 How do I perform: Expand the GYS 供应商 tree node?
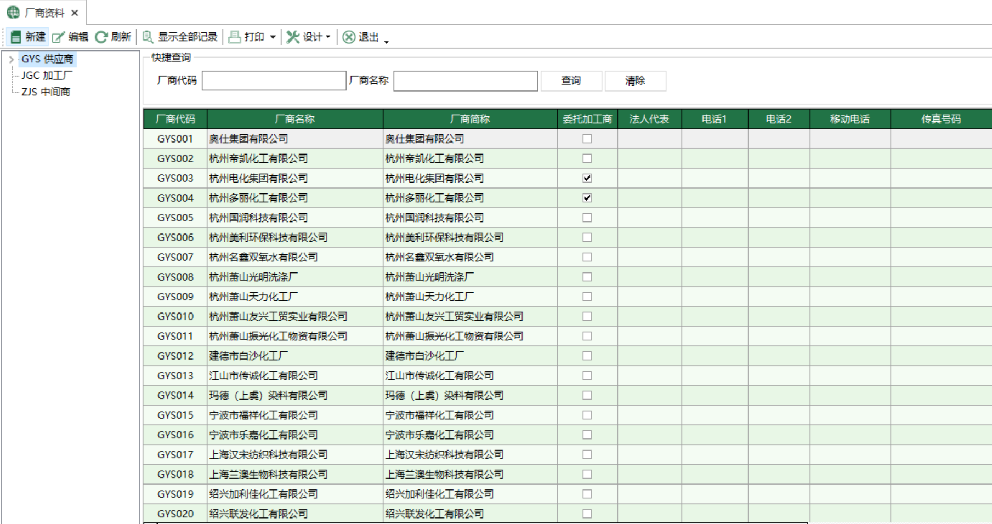[12, 59]
